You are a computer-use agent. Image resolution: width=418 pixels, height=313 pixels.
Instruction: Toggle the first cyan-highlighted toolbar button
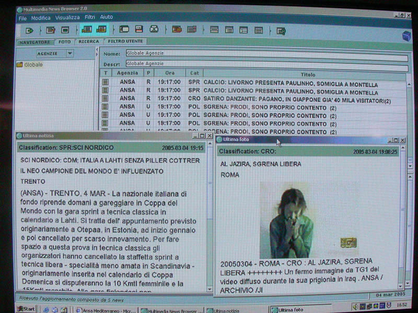coord(87,30)
